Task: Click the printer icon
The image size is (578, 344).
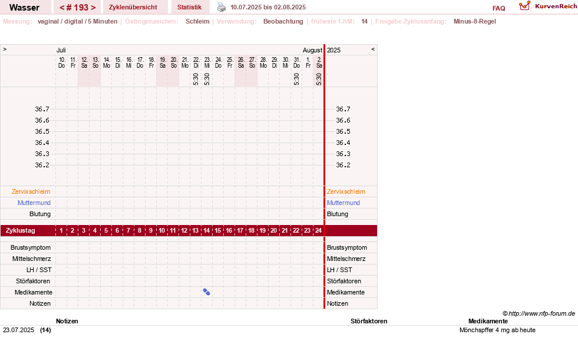Action: pos(221,7)
